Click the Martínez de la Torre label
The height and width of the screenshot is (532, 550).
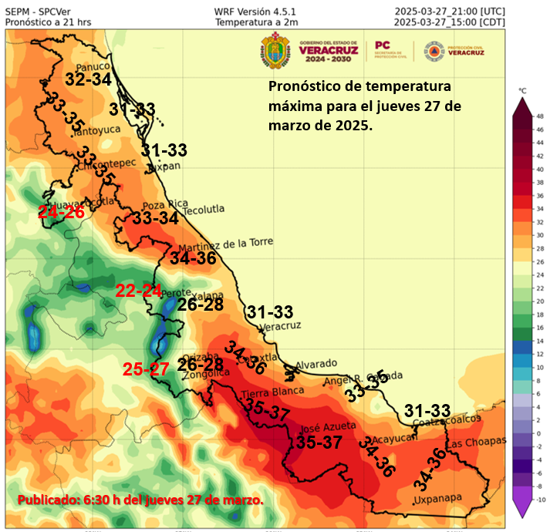pyautogui.click(x=225, y=244)
